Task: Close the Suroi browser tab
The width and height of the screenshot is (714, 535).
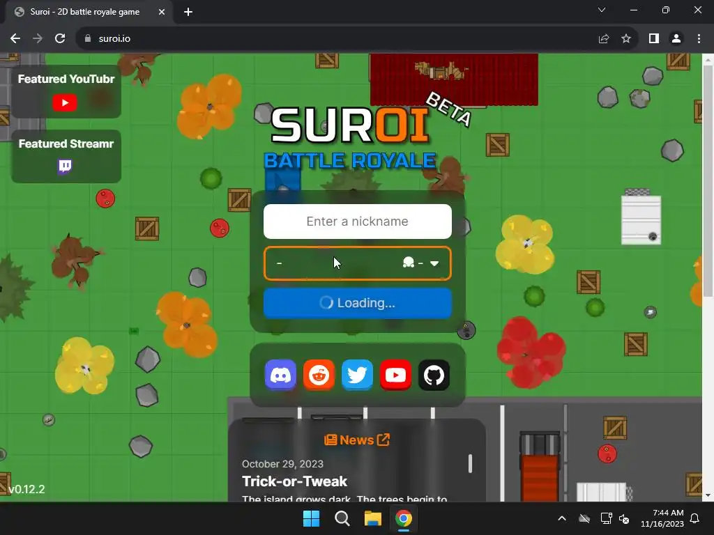Action: tap(162, 12)
